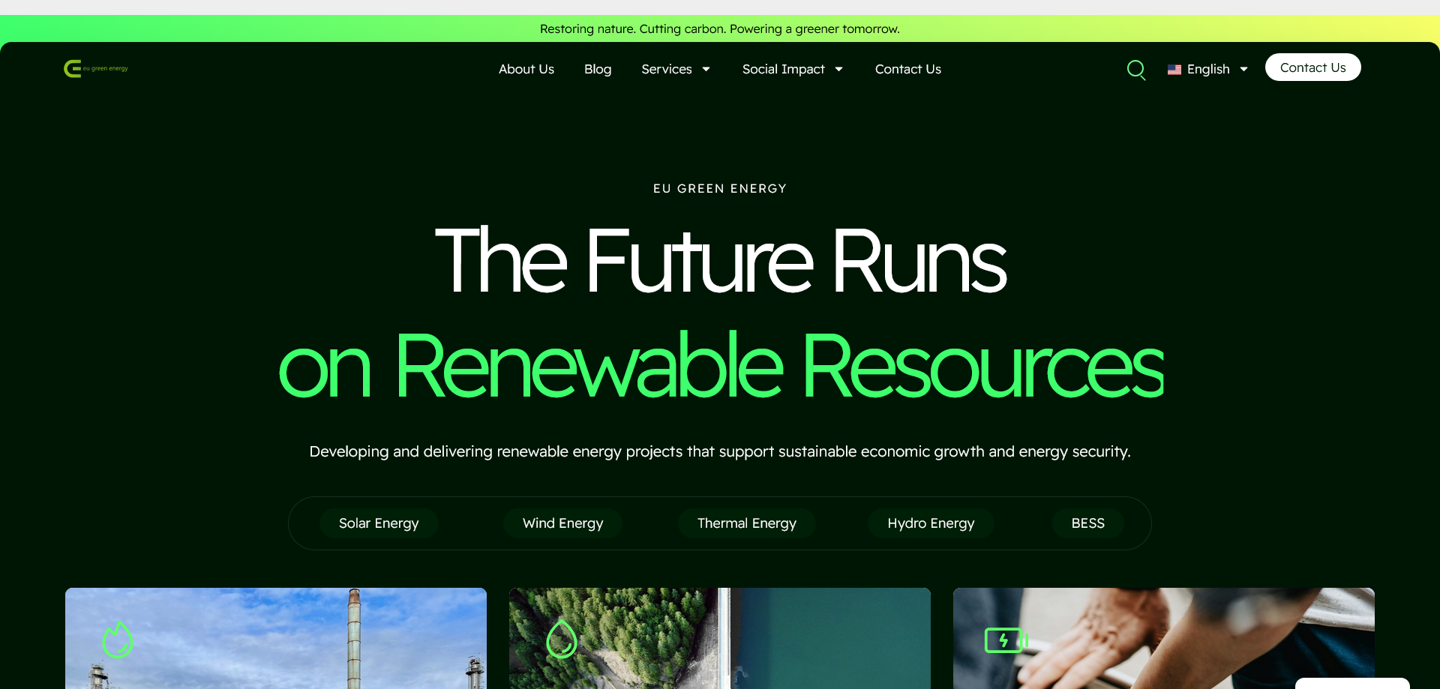Click the EU Green Energy logo
This screenshot has height=689, width=1440.
click(x=95, y=69)
